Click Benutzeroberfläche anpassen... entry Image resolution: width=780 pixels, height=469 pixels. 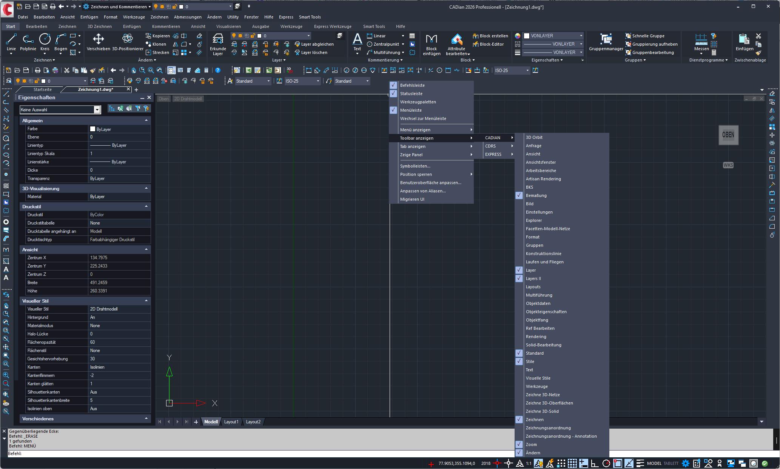430,183
